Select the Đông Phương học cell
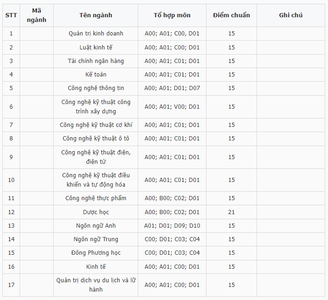This screenshot has height=300, width=328. click(96, 252)
